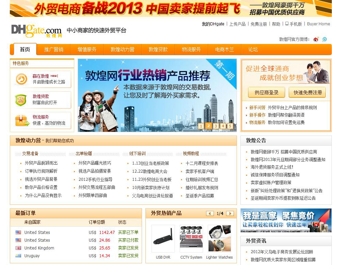Open Buyer Home link
This screenshot has height=265, width=342.
[x=319, y=24]
